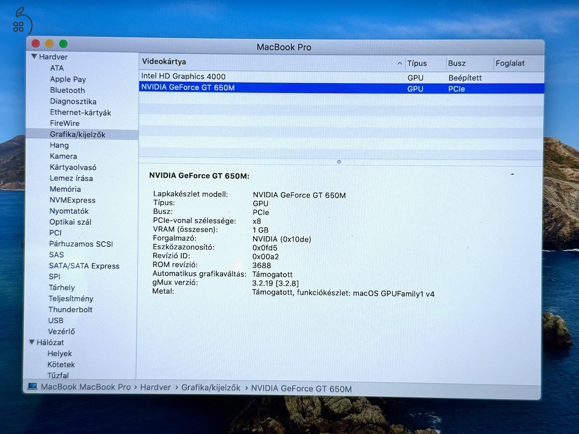Screen dimensions: 579x434
Task: Select Kötetek under Hálózat
Action: pos(61,364)
